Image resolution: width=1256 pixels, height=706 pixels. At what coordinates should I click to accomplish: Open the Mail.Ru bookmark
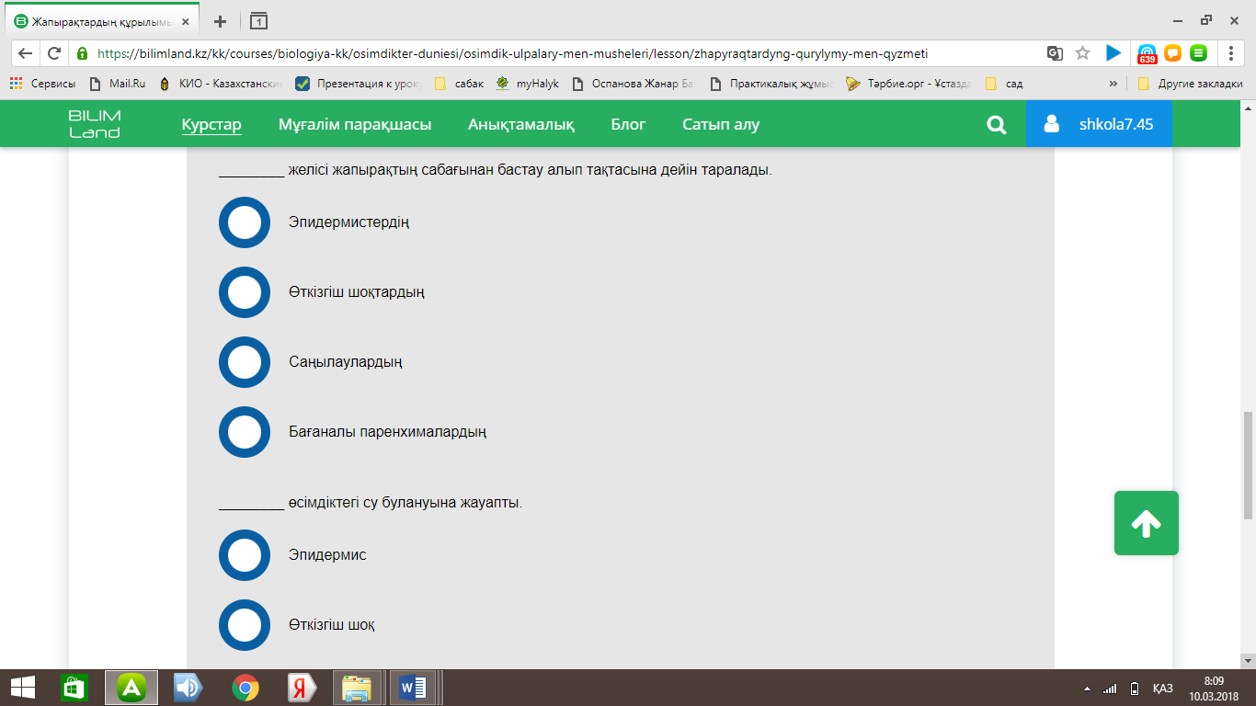pyautogui.click(x=117, y=84)
